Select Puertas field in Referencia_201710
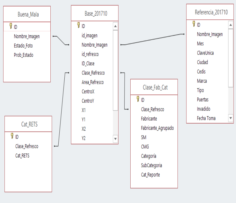236x203 pixels. point(203,100)
